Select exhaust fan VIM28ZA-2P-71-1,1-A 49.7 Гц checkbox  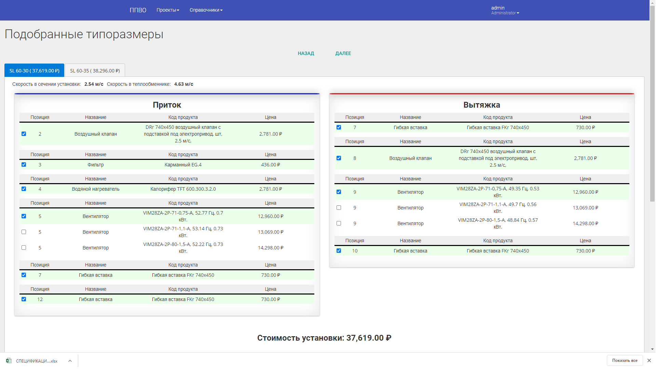(x=339, y=208)
